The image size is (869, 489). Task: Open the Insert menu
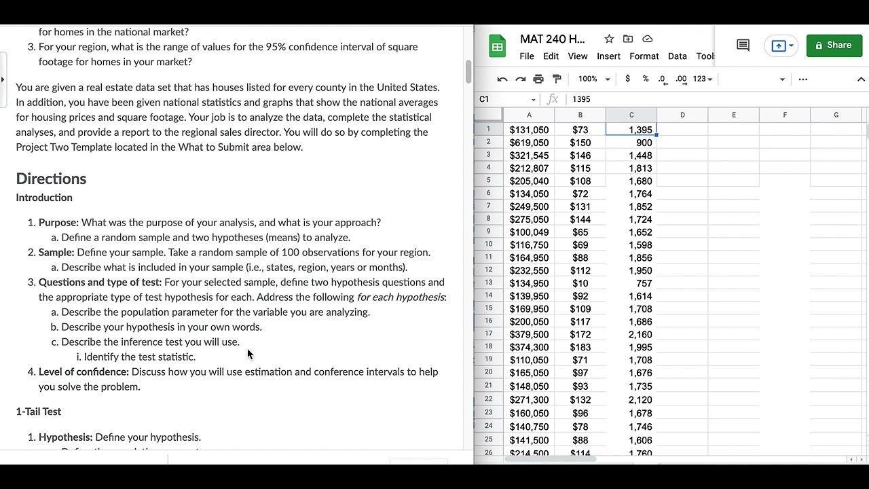point(608,56)
